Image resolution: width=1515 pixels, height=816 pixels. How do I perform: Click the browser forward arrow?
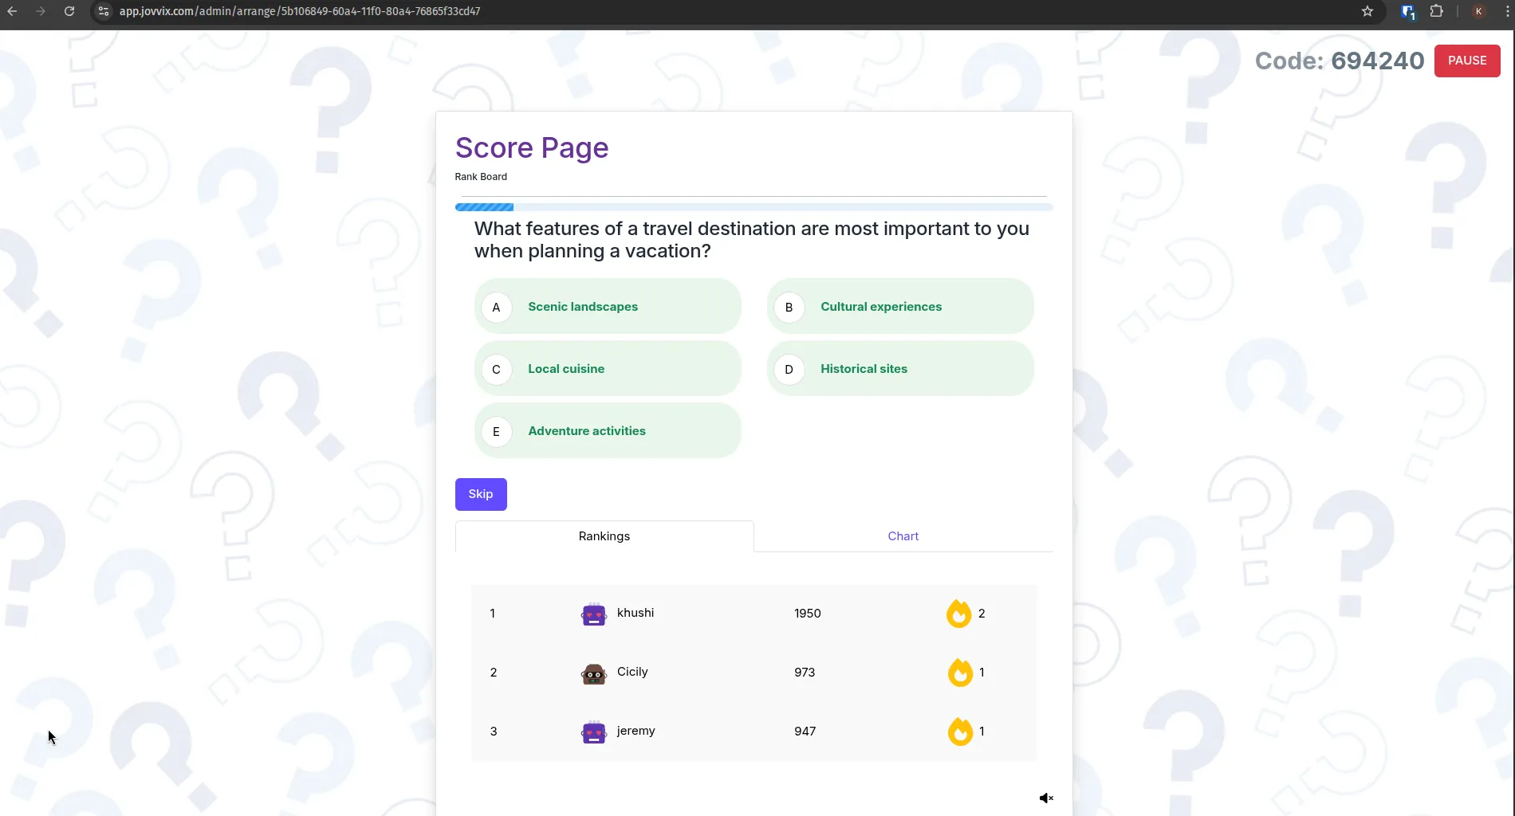click(x=41, y=11)
